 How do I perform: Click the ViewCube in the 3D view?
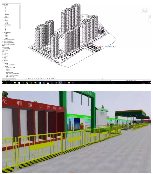(x=145, y=10)
